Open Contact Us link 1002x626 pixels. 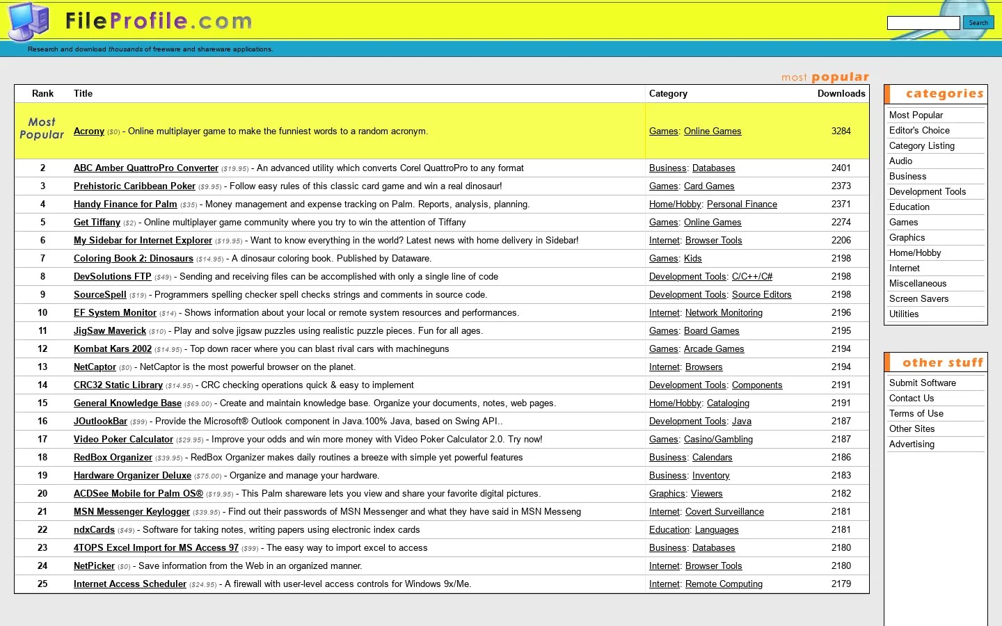point(912,399)
